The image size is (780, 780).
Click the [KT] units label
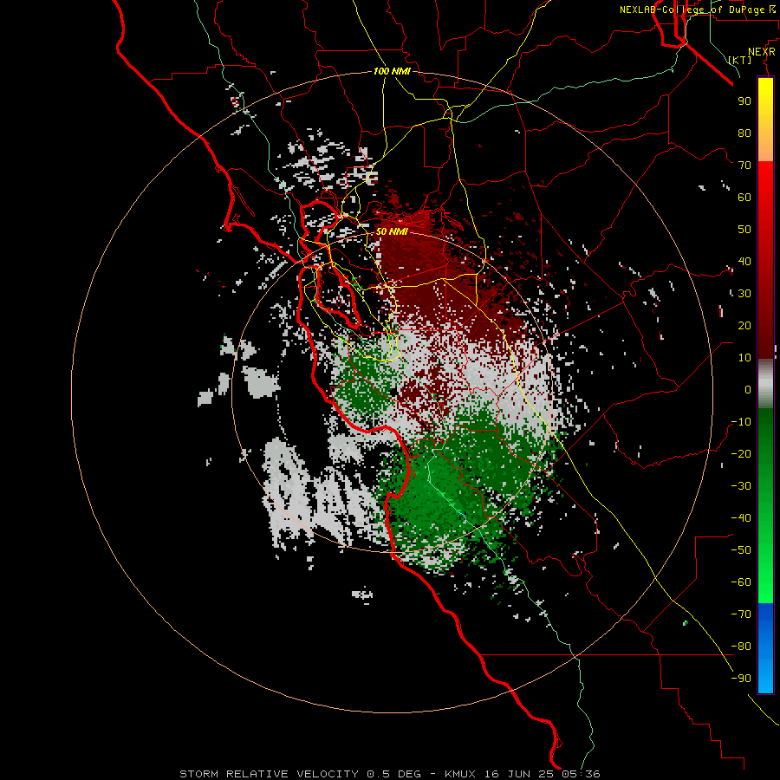coord(739,60)
